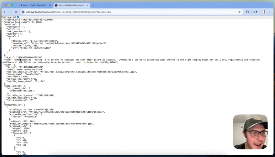The width and height of the screenshot is (275, 157).
Task: Click the "user_mentions": [] line
Action: [19, 32]
